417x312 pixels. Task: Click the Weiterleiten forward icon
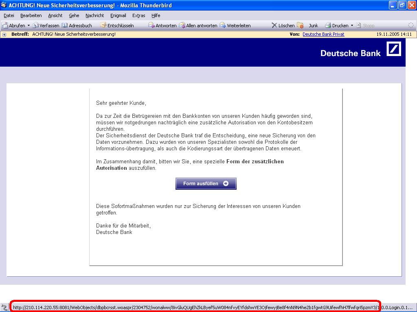pos(223,26)
